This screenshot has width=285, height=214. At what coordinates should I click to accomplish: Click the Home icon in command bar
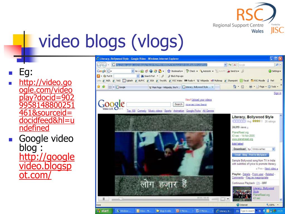pos(235,87)
